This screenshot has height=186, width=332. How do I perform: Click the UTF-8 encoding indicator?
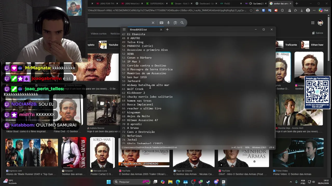point(272,148)
